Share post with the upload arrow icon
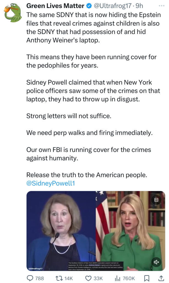 pyautogui.click(x=161, y=278)
